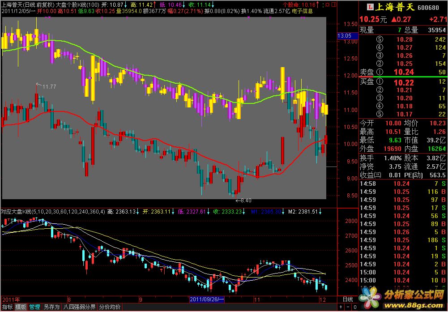
Task: Click the 0 reset button at bottom right
Action: [x=354, y=308]
